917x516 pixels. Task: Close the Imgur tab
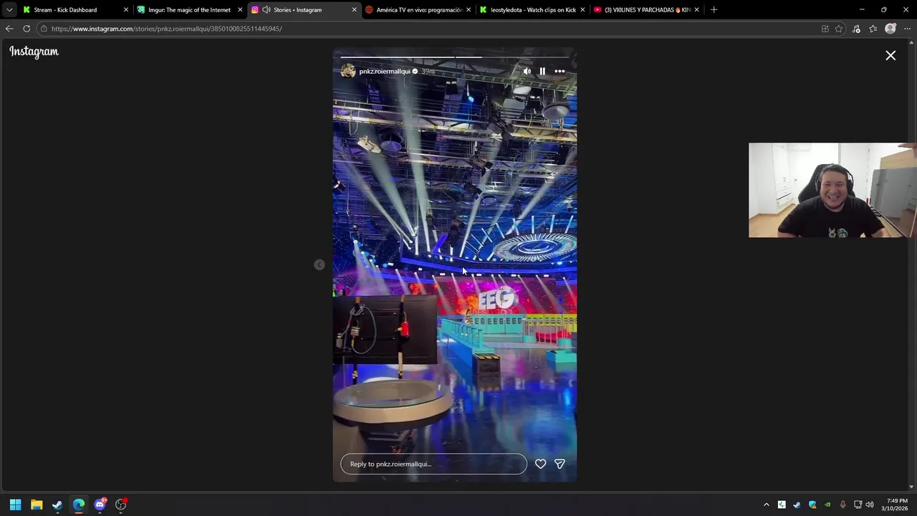click(240, 10)
